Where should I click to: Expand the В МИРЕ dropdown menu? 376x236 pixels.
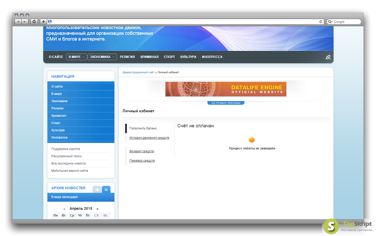pyautogui.click(x=77, y=57)
